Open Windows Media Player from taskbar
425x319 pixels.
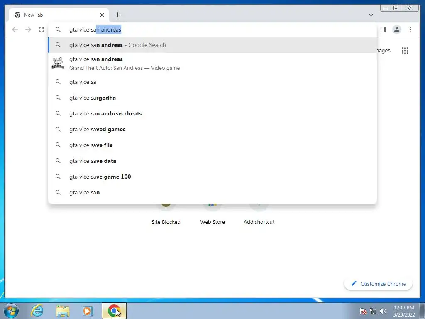[88, 311]
